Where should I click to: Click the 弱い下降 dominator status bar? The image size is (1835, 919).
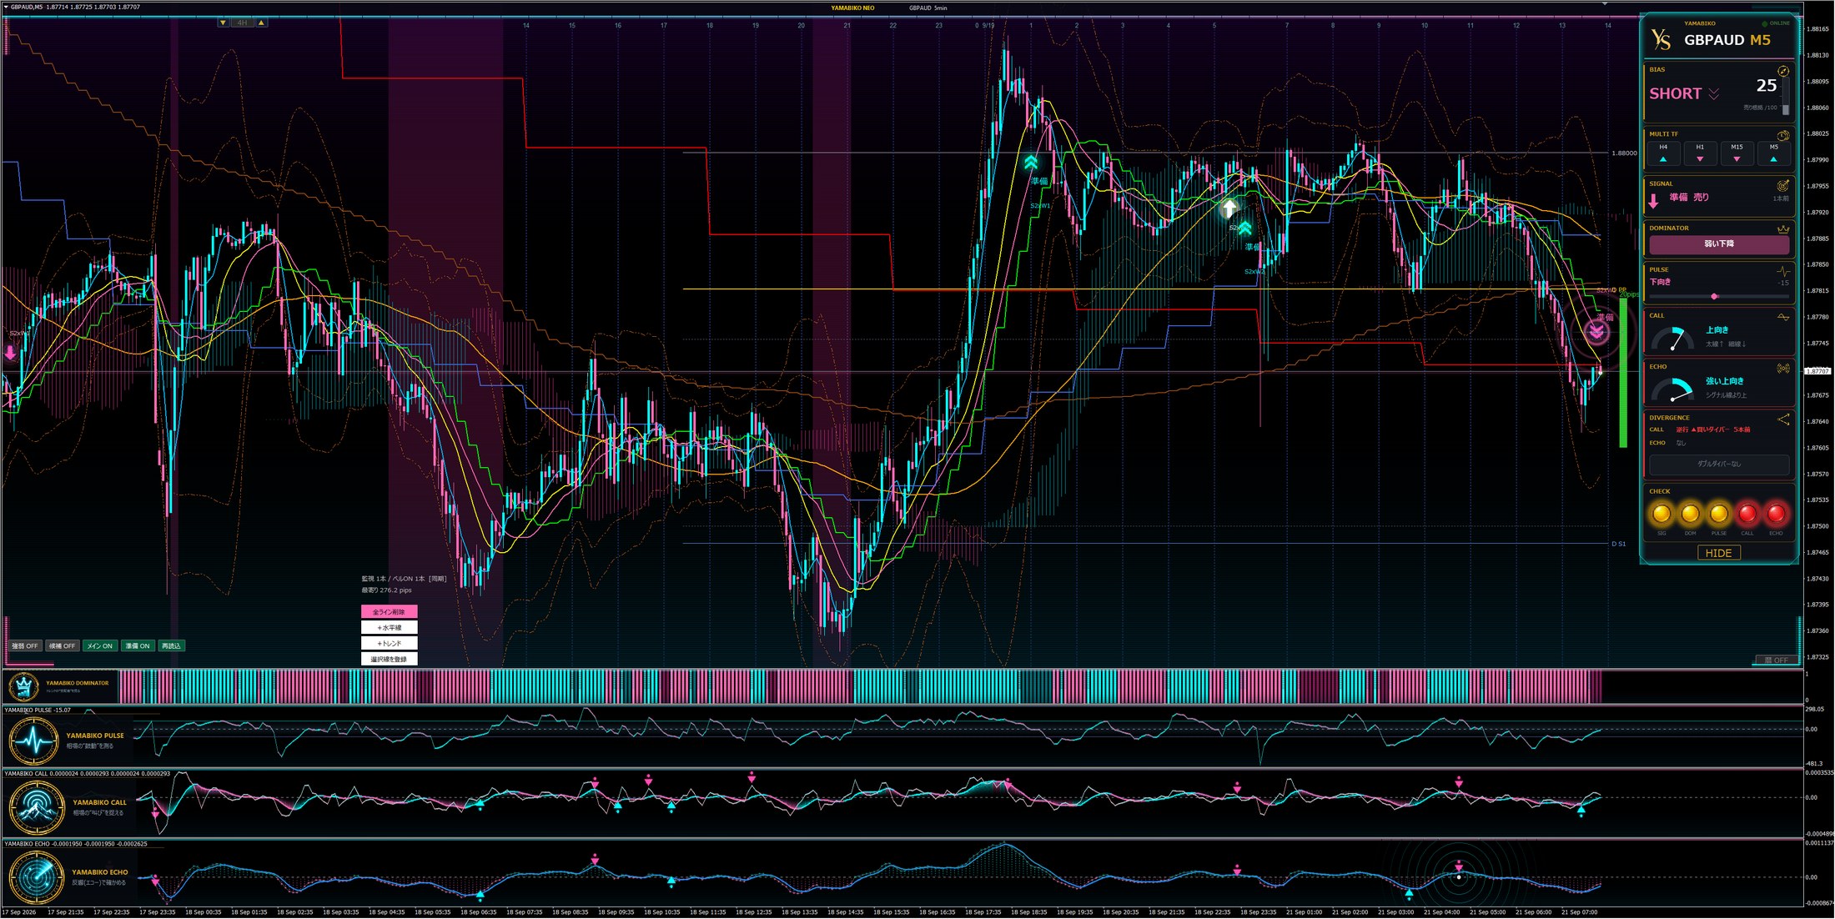(1719, 244)
